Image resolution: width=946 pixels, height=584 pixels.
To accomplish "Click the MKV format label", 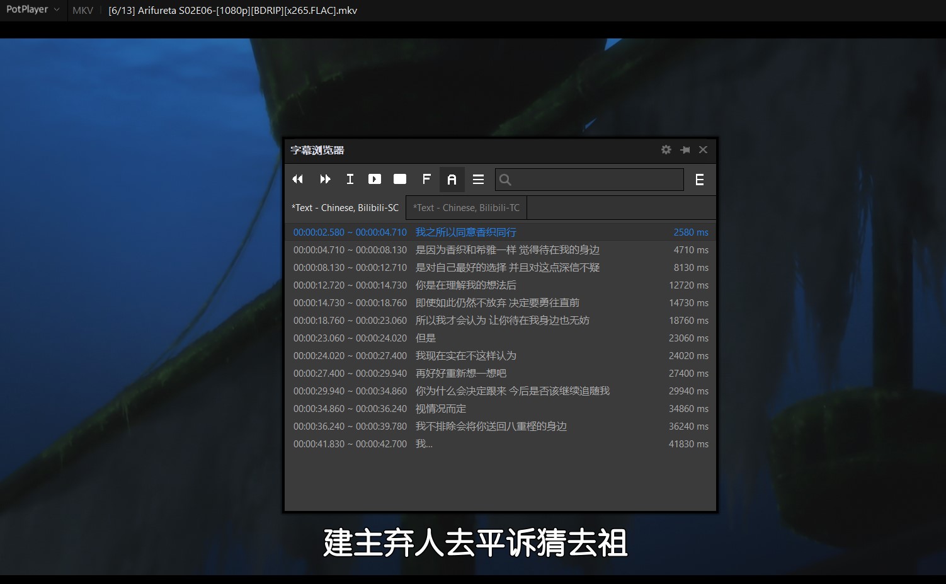I will (83, 10).
